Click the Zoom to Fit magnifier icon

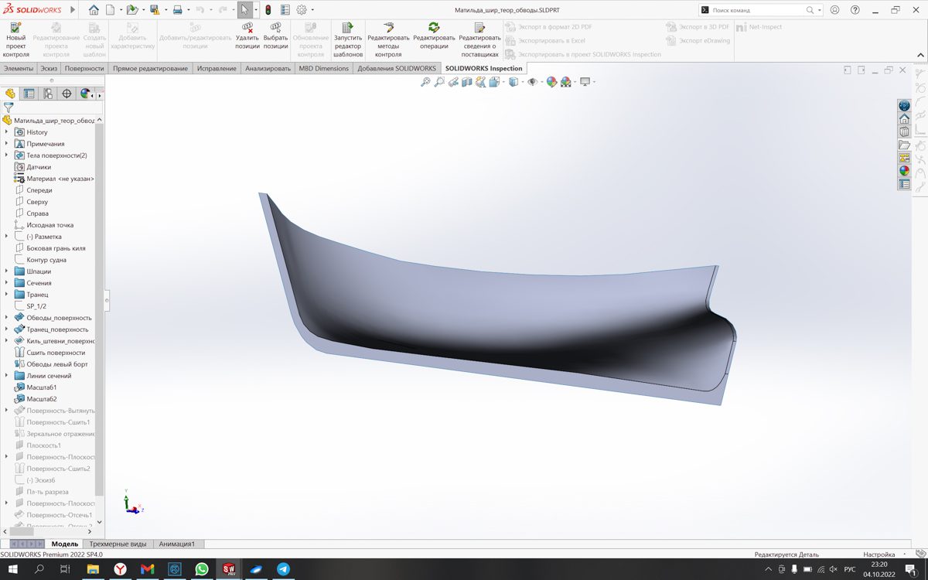(425, 82)
